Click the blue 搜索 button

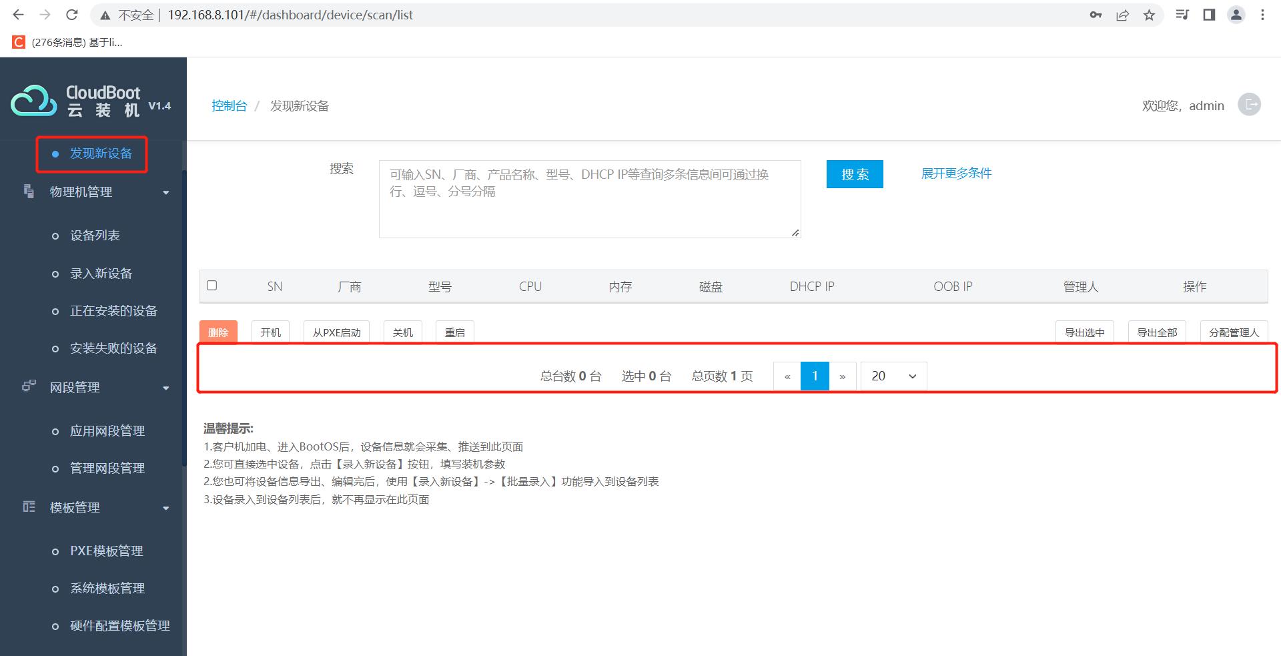[x=855, y=174]
